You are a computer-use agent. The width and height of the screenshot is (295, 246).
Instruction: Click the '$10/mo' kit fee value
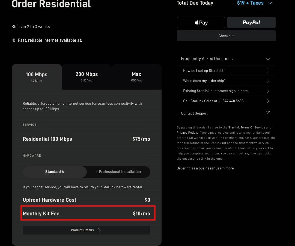[141, 213]
